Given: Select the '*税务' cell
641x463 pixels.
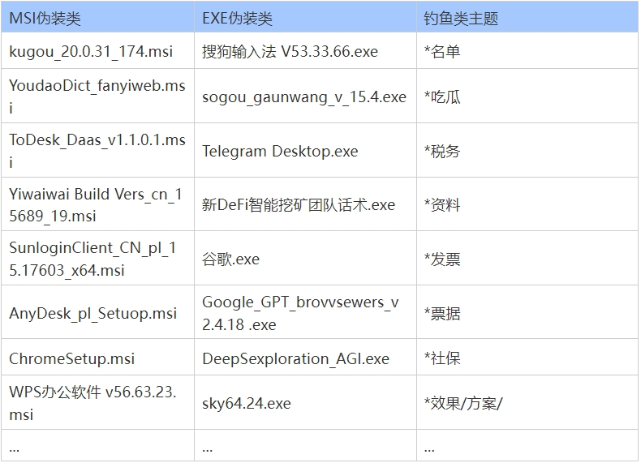Looking at the screenshot, I should (527, 150).
